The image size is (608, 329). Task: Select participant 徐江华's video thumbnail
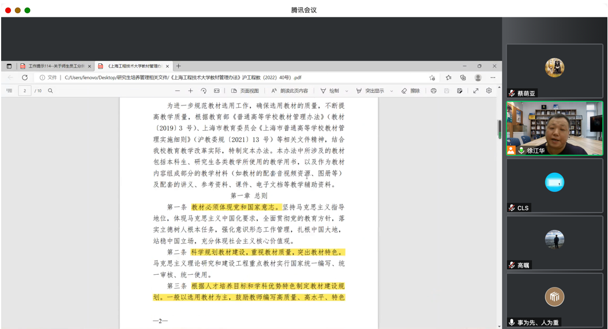[x=554, y=128]
